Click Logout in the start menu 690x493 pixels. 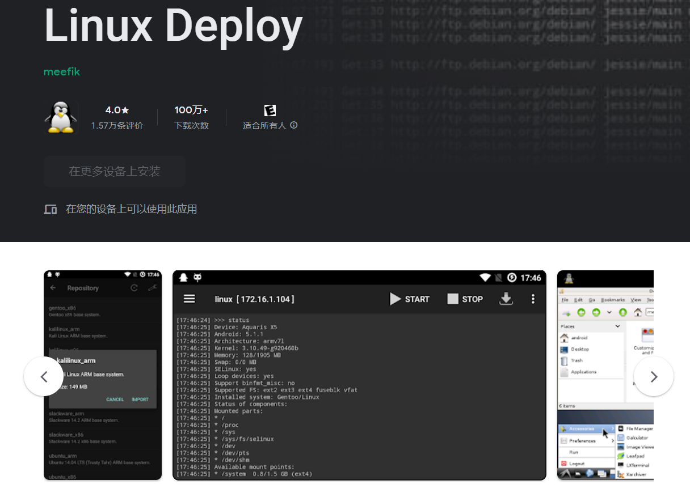573,464
